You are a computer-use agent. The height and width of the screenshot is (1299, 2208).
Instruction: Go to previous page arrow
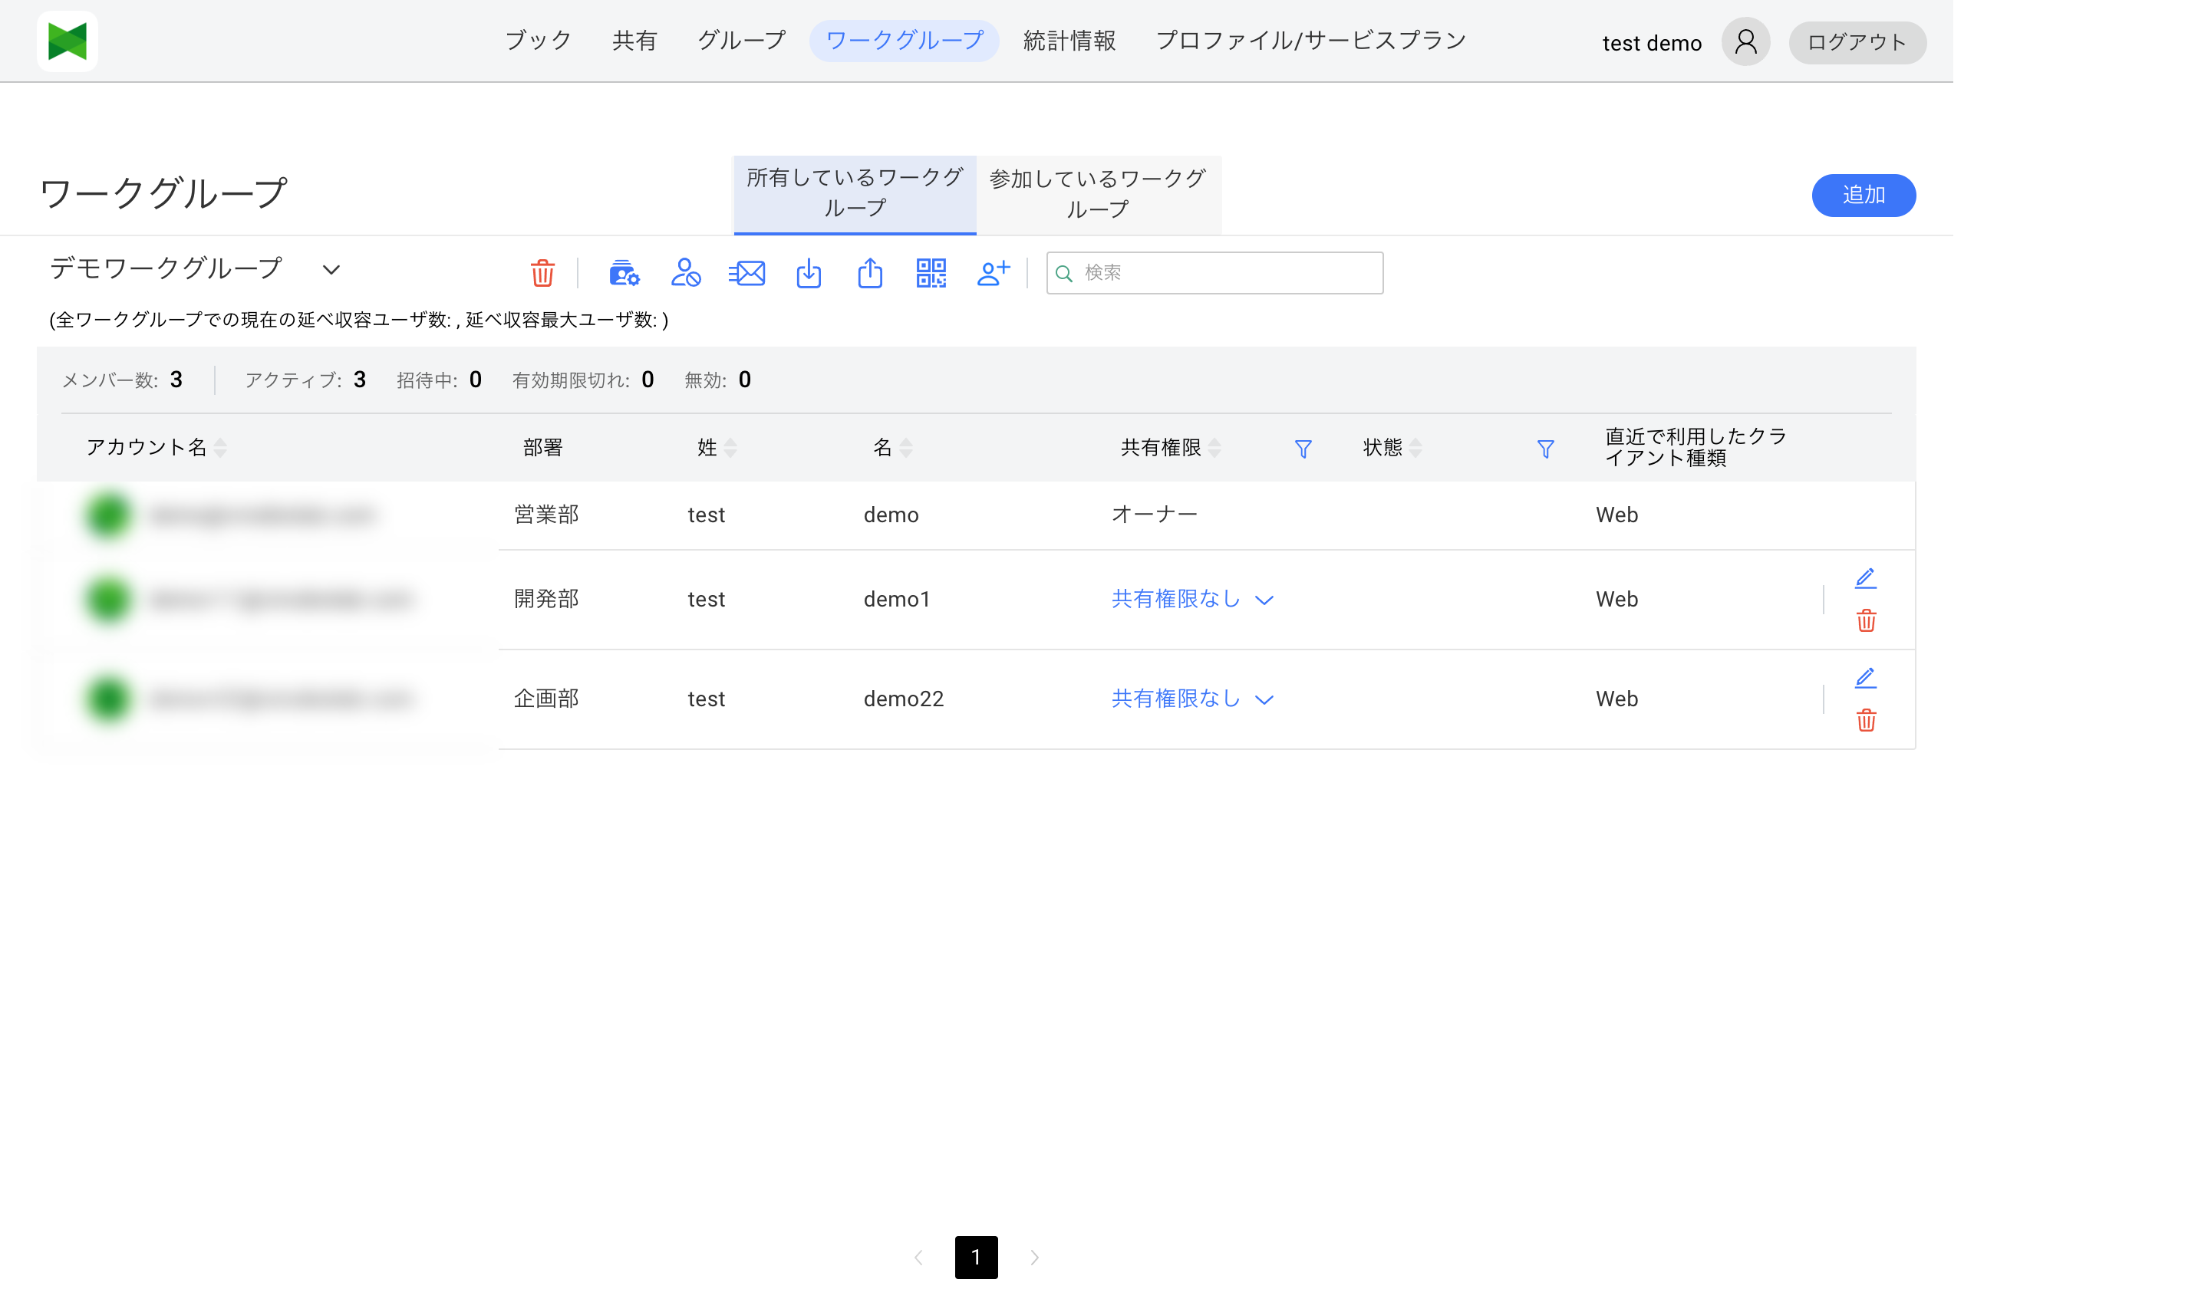pos(918,1258)
